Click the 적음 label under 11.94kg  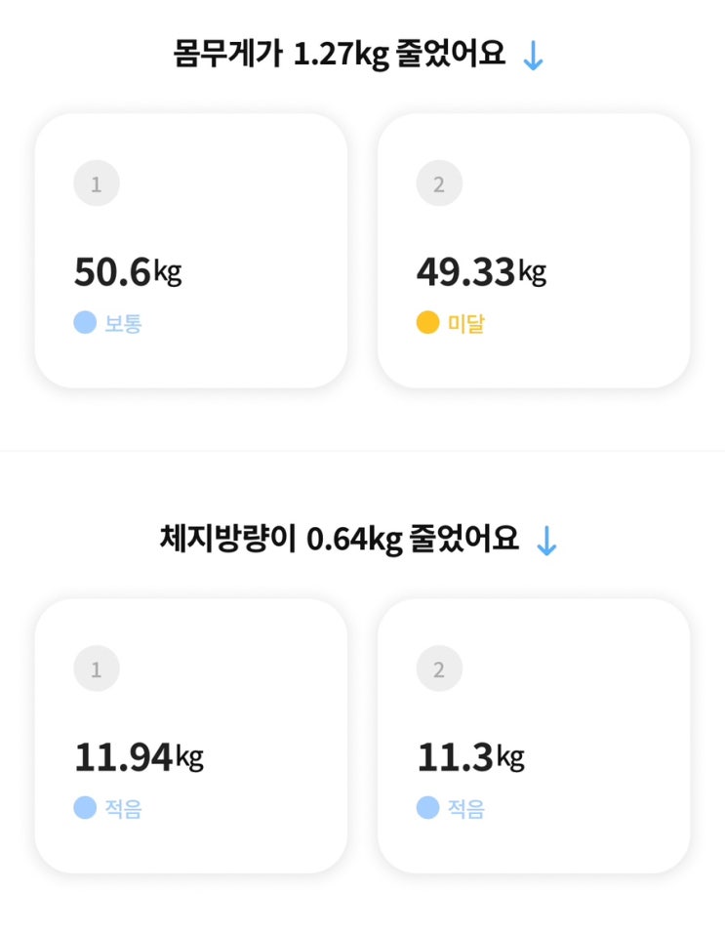[123, 808]
